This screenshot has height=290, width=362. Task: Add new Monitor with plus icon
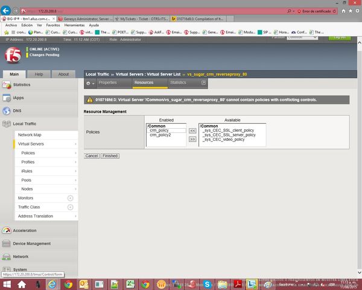click(x=70, y=198)
